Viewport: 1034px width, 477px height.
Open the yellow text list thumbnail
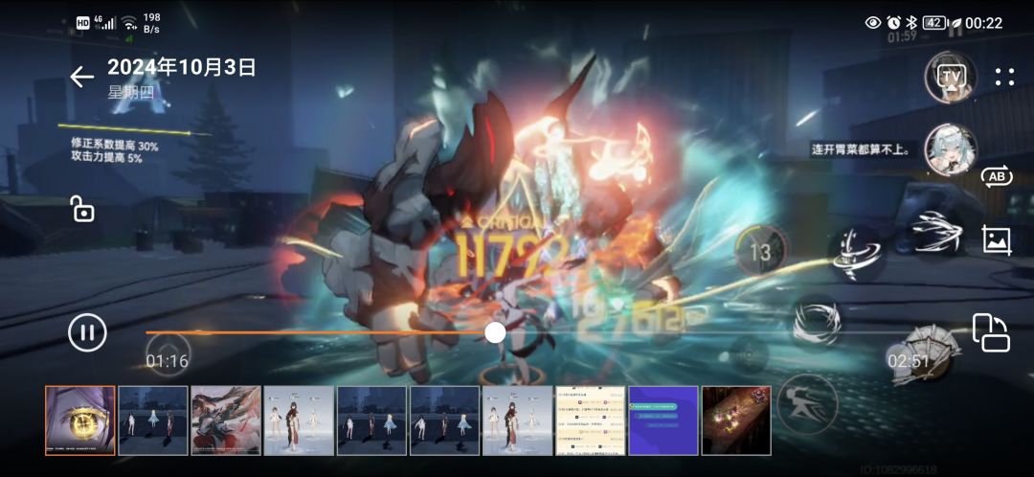590,420
